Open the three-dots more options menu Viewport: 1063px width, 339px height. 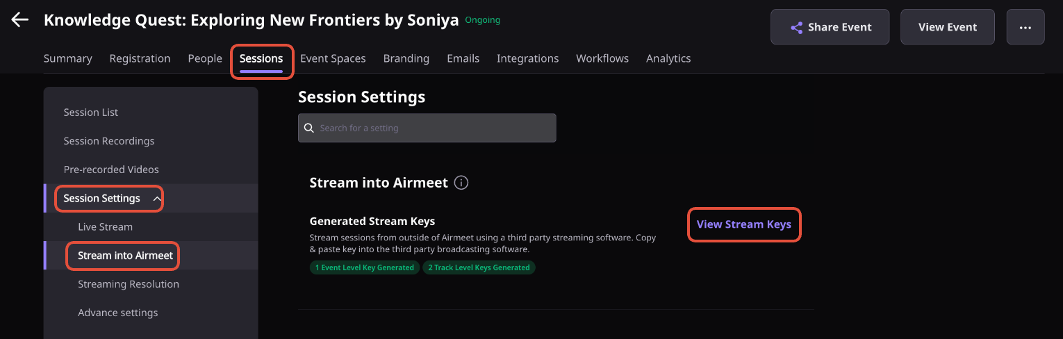(1025, 27)
